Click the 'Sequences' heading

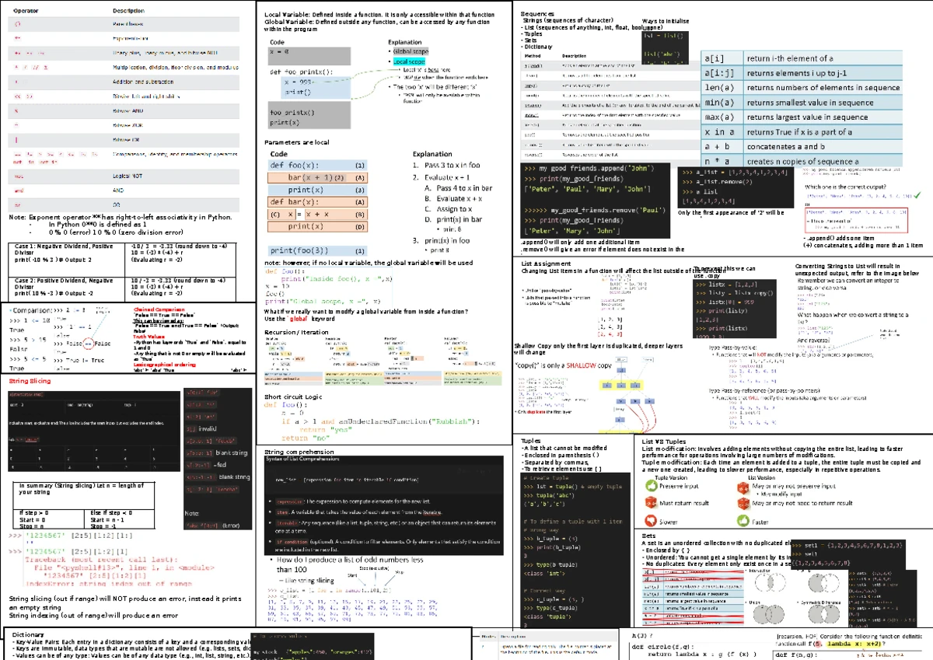coord(537,13)
